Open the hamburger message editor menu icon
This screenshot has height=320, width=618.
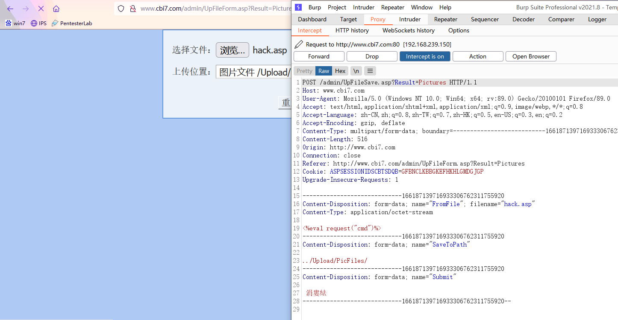coord(370,71)
